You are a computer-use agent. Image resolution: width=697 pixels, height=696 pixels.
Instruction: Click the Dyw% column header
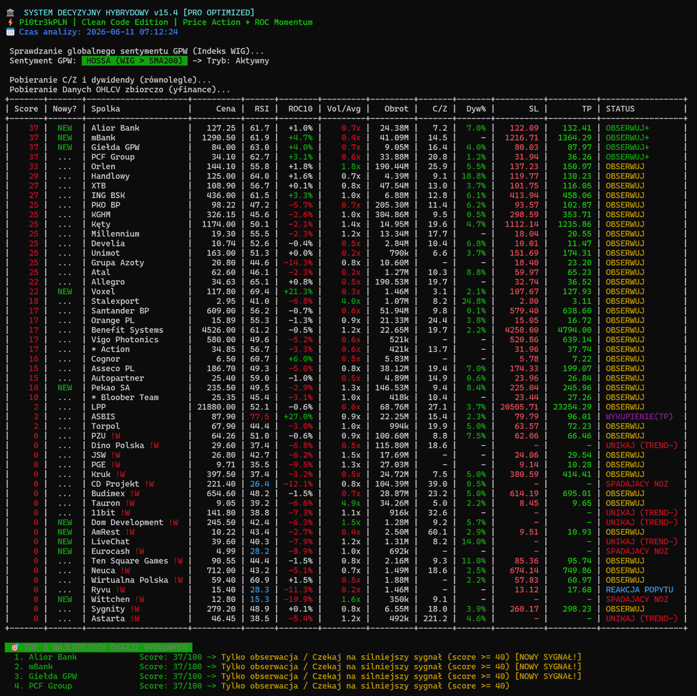(x=476, y=109)
